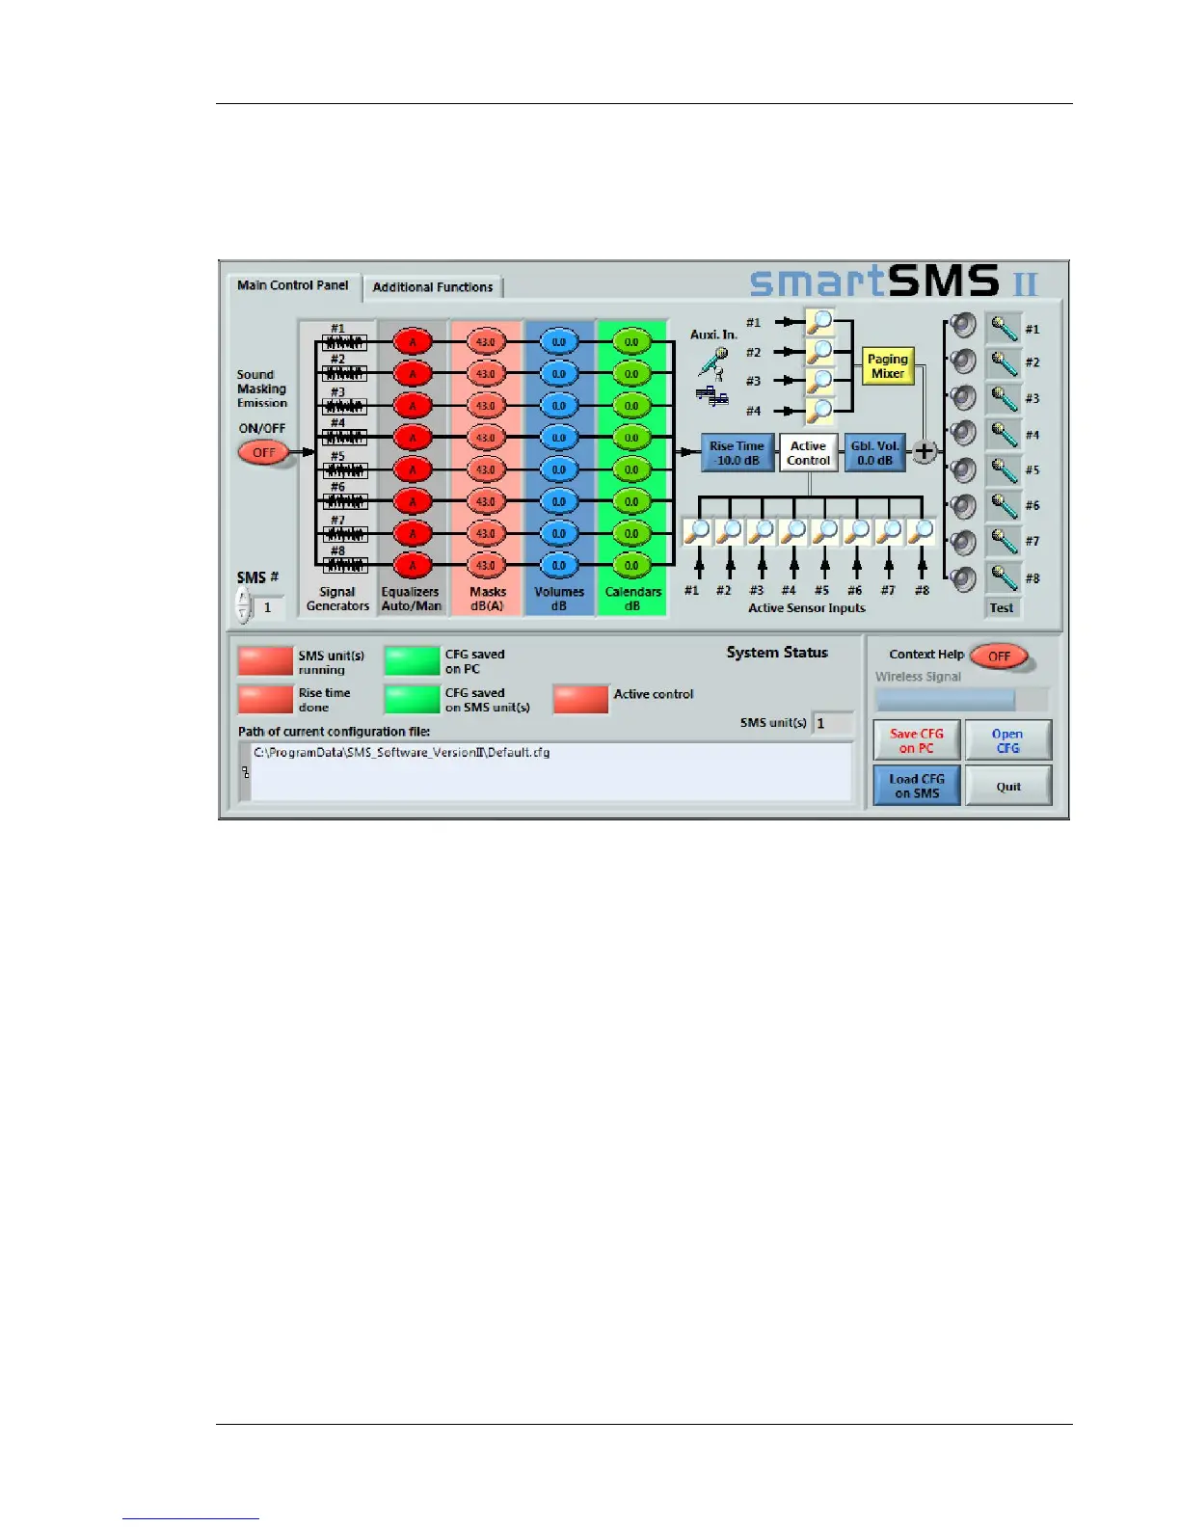Click Load CFG on SMS button
Viewport: 1180px width, 1527px height.
[x=917, y=786]
